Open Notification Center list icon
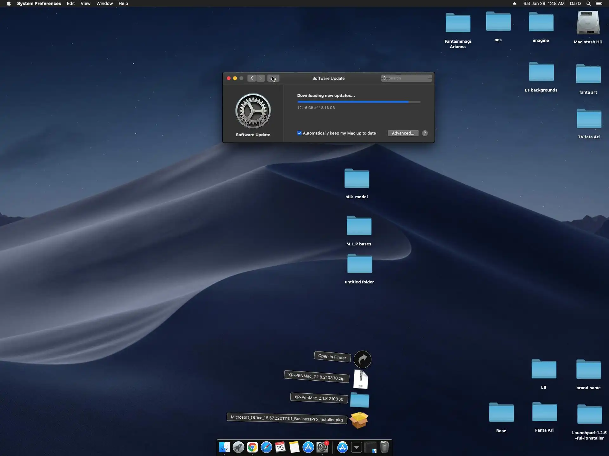This screenshot has width=609, height=456. pyautogui.click(x=599, y=3)
